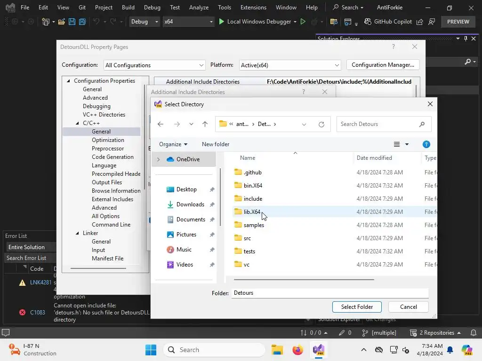Open x64 platform dropdown in toolbar
Viewport: 482px width, 361px height.
188,22
